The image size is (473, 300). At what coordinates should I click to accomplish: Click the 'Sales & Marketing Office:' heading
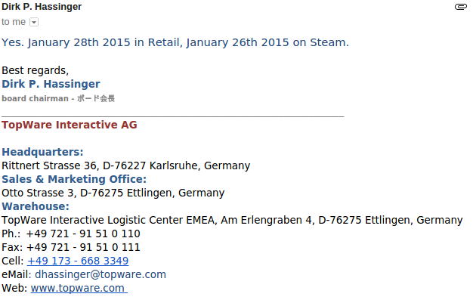click(x=74, y=179)
